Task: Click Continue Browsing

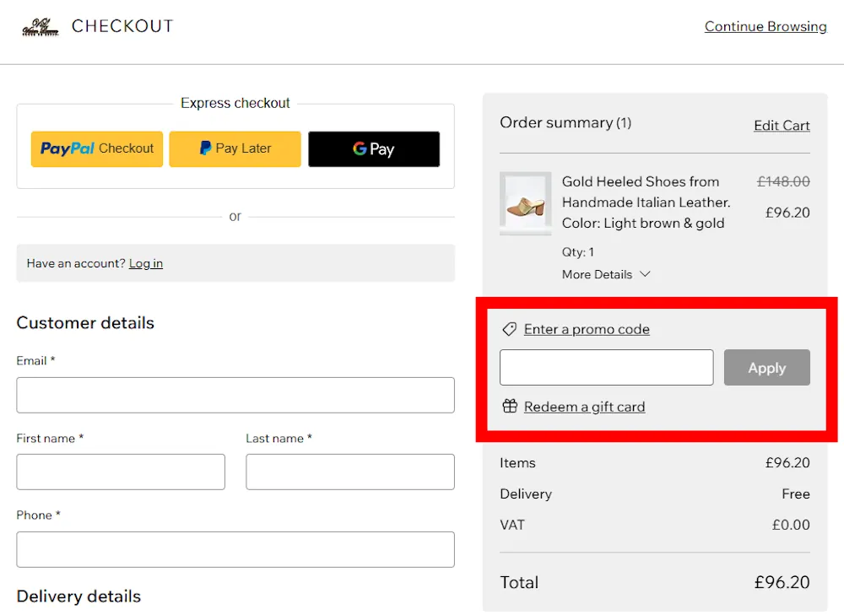Action: 766,26
